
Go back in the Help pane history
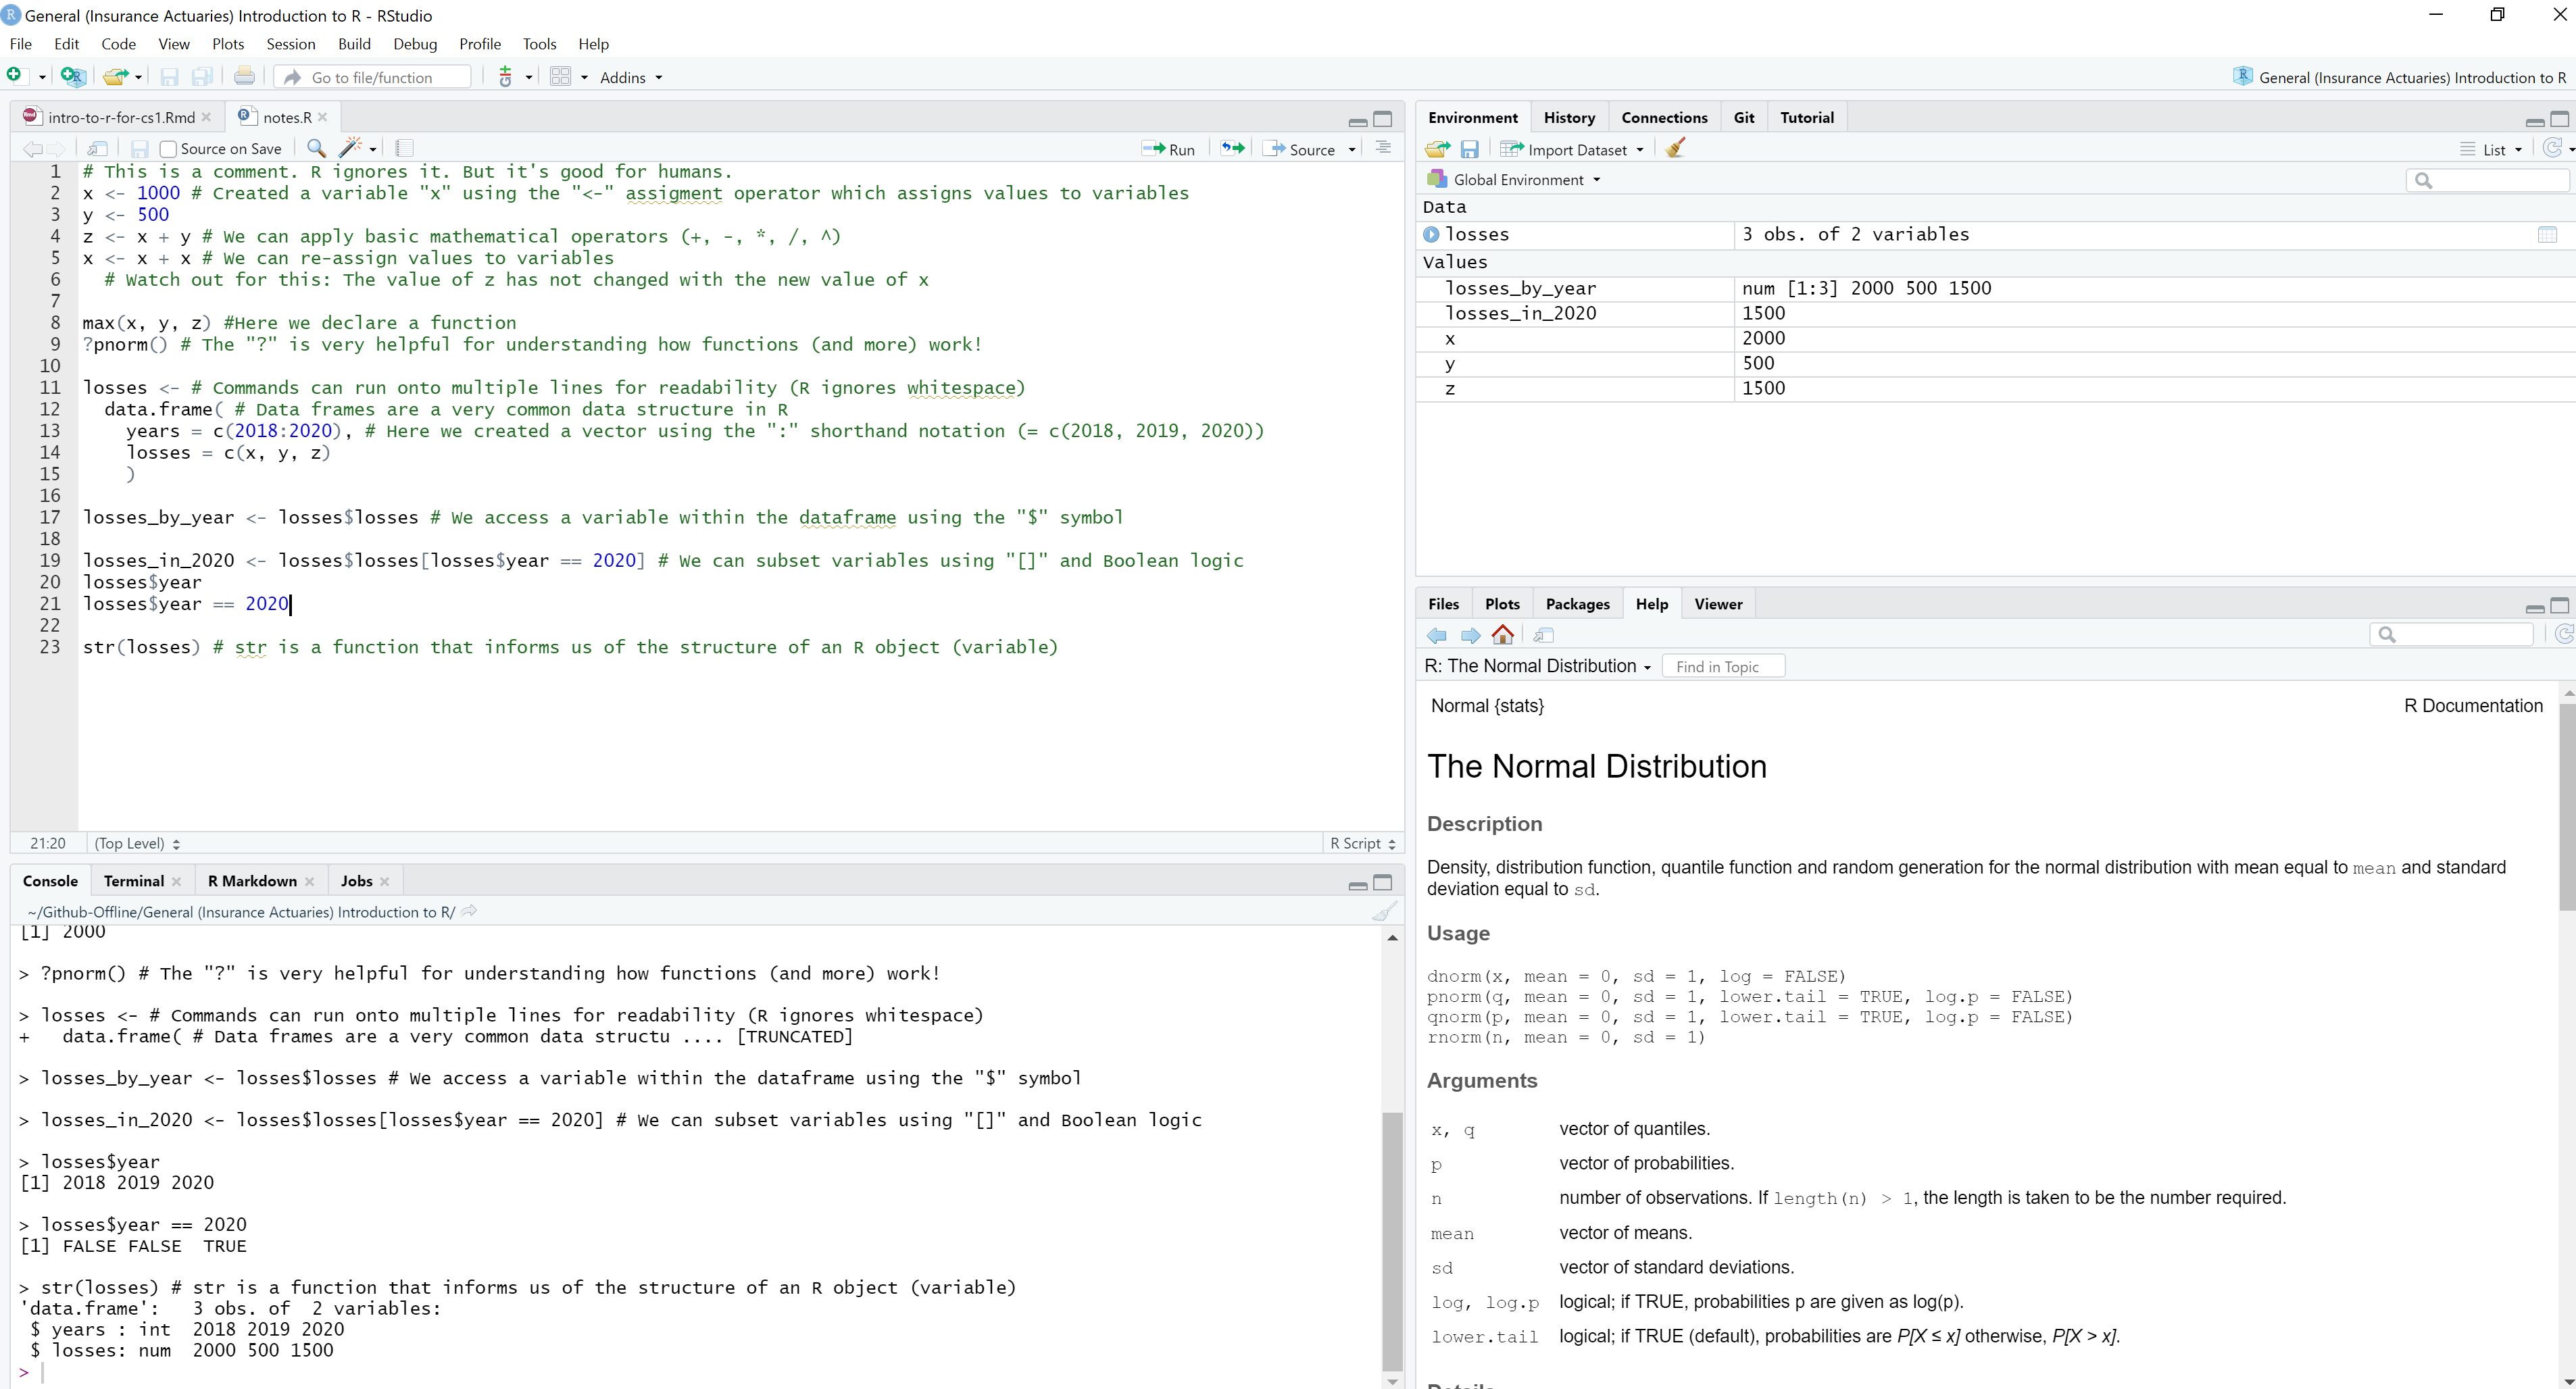(x=1437, y=635)
